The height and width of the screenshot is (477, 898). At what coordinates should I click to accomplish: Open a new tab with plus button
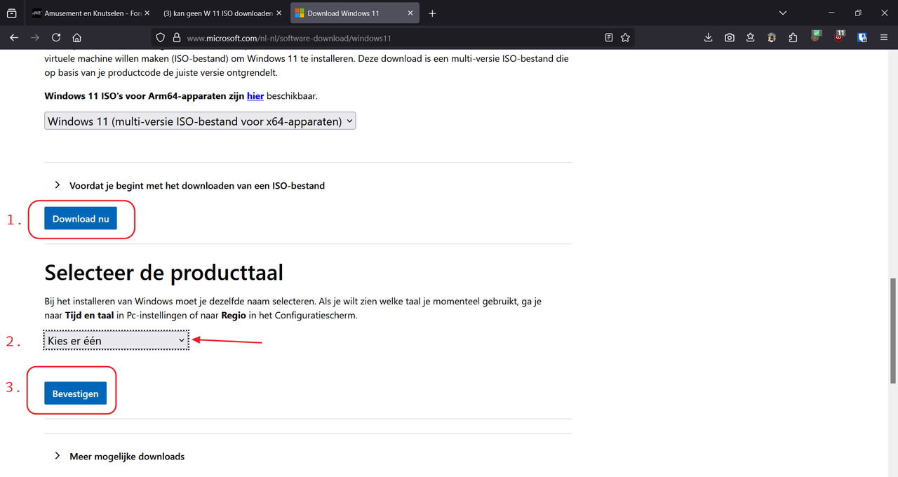click(432, 13)
